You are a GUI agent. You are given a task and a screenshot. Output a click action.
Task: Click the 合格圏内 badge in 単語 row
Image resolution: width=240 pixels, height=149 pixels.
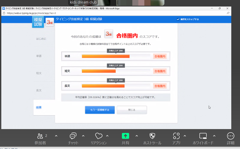pyautogui.click(x=160, y=56)
